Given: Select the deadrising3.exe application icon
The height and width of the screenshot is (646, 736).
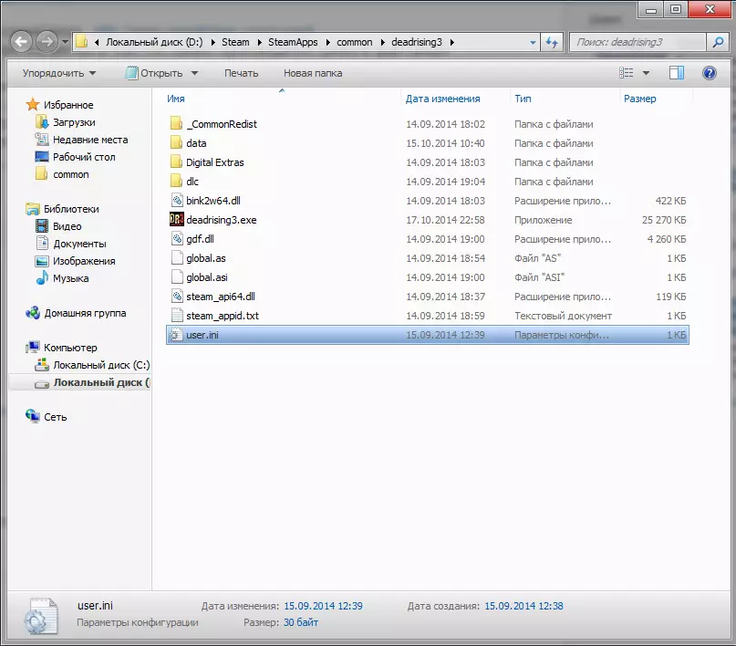Looking at the screenshot, I should 177,220.
